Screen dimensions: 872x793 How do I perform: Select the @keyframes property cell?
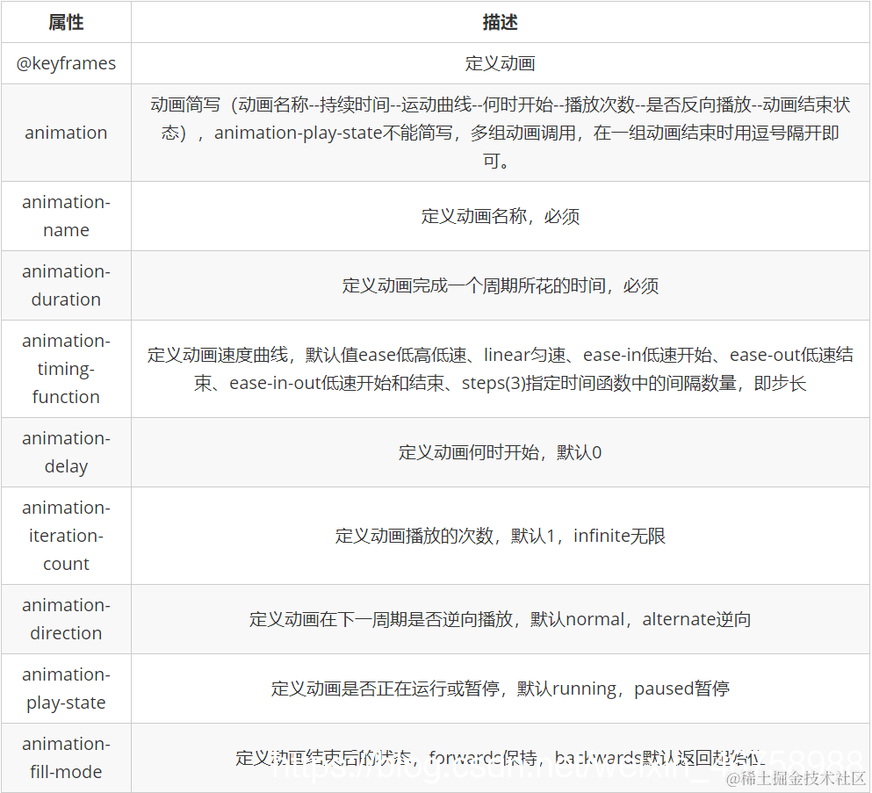pos(66,62)
